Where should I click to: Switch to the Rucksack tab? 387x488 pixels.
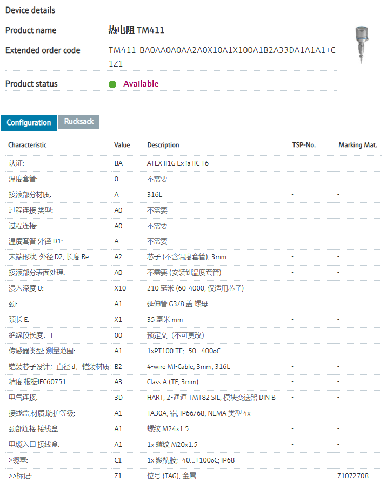click(79, 122)
